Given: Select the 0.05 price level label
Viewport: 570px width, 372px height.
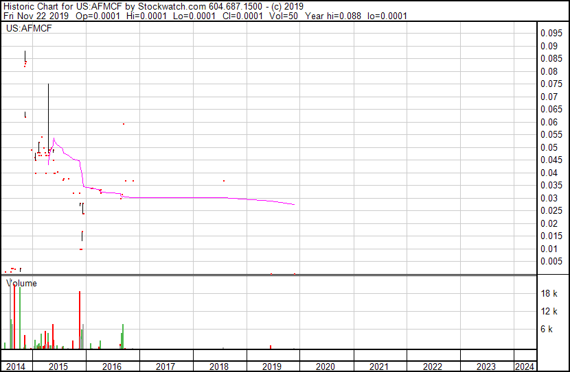Looking at the screenshot, I should [549, 147].
